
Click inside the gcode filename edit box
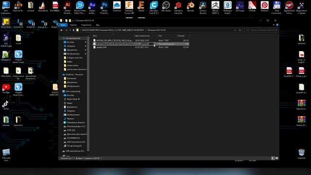[x=124, y=44]
